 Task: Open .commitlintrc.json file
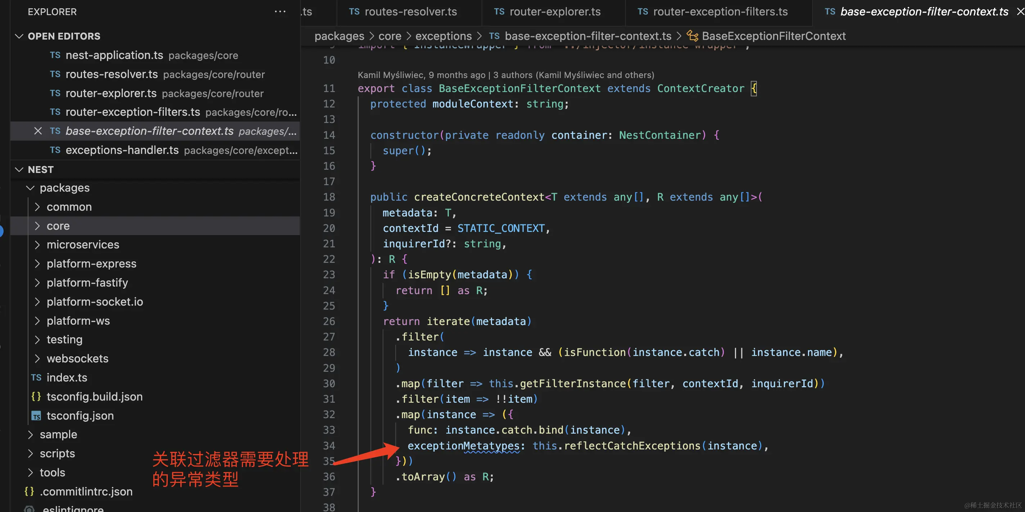[x=86, y=492]
